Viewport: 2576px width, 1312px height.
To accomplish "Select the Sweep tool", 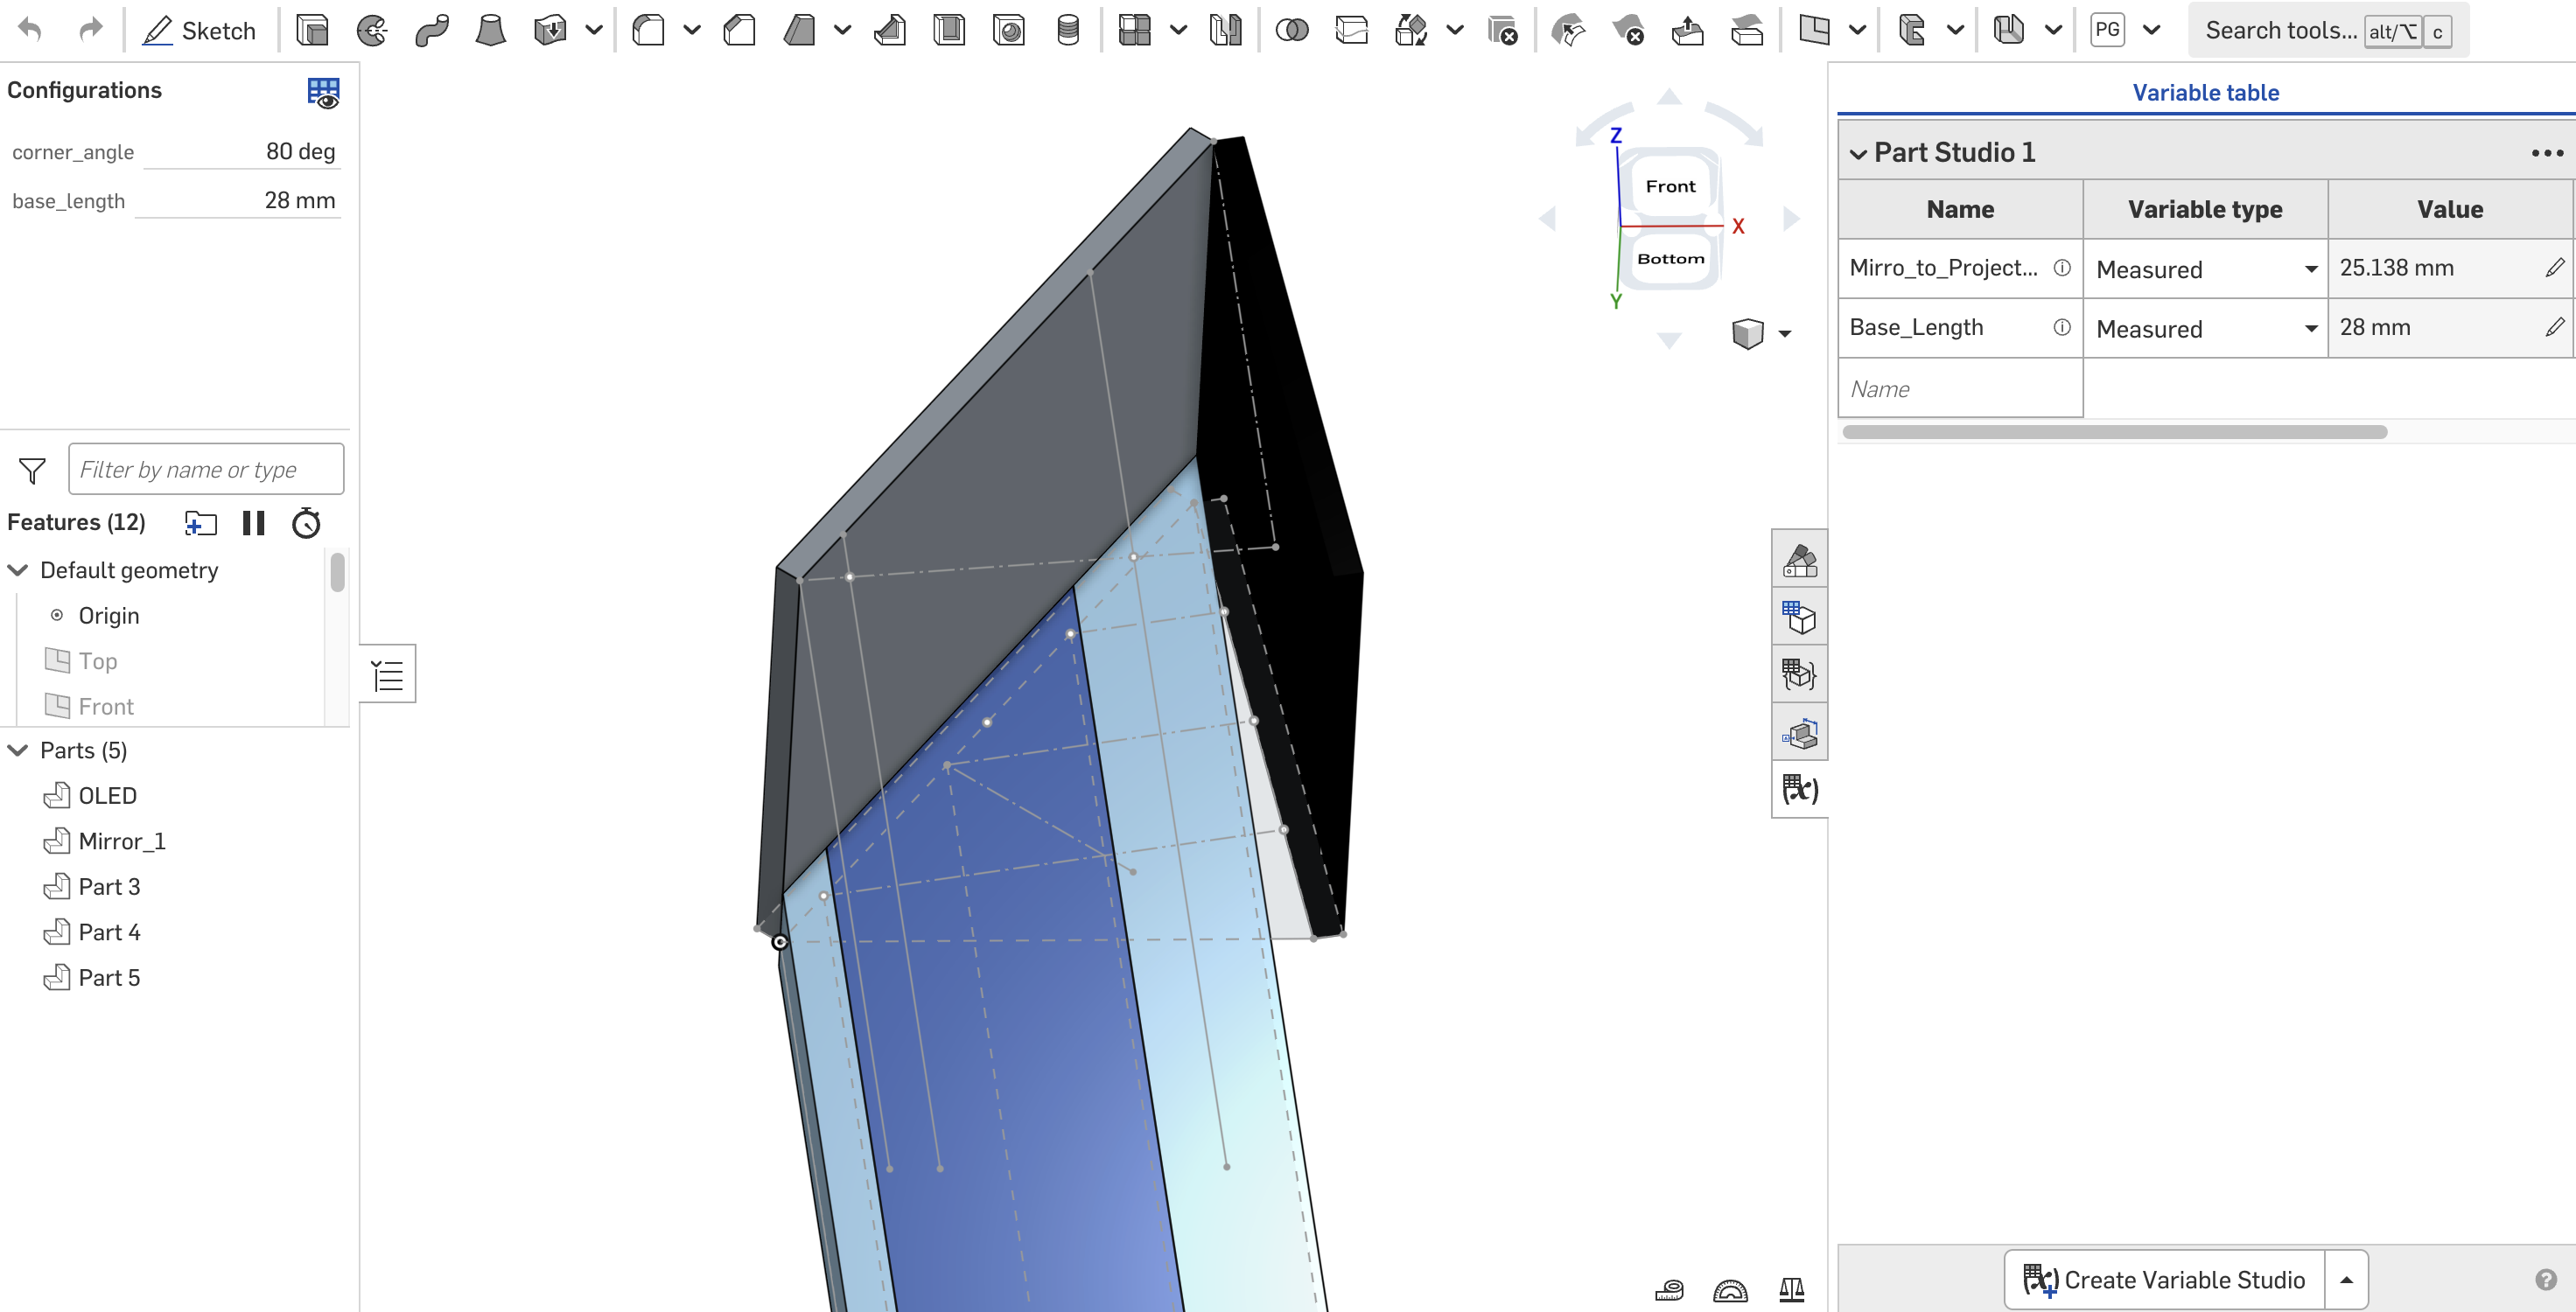I will click(432, 31).
